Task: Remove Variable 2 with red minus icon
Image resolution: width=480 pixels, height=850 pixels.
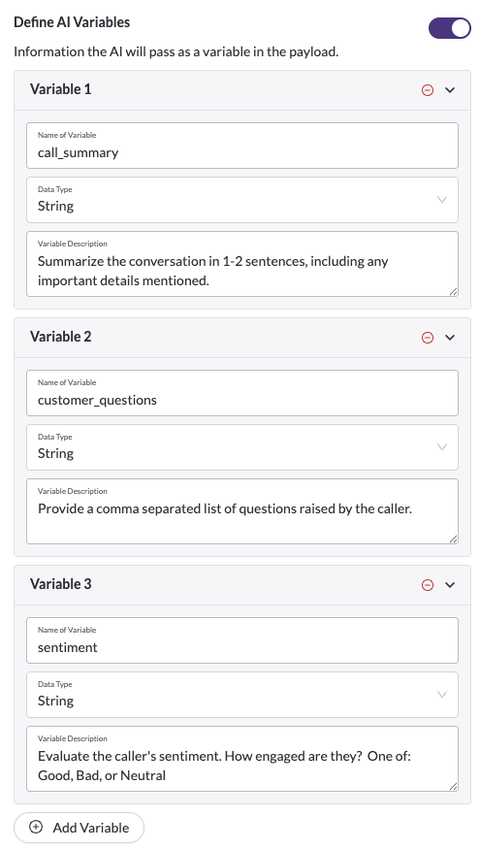Action: point(428,338)
